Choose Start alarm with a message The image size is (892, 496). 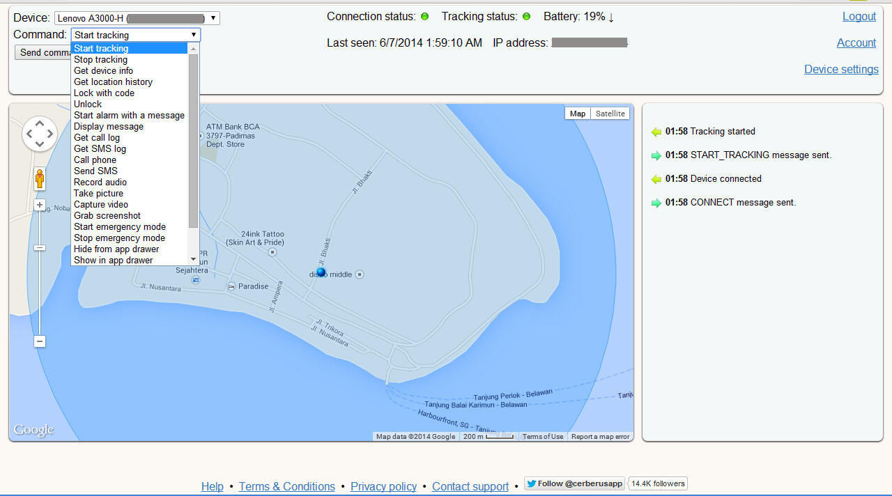(130, 115)
